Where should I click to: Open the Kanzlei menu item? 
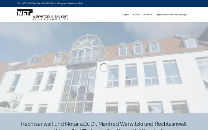[136, 15]
